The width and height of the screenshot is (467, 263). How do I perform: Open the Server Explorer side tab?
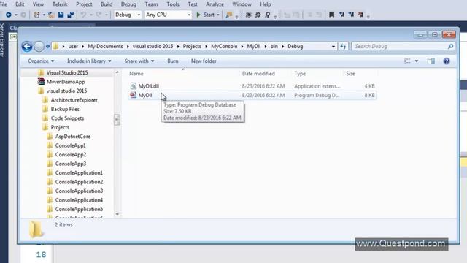pos(2,40)
